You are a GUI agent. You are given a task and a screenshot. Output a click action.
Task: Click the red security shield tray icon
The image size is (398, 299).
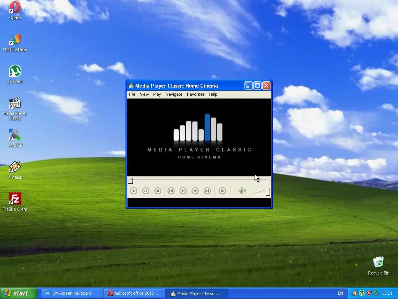pyautogui.click(x=369, y=293)
